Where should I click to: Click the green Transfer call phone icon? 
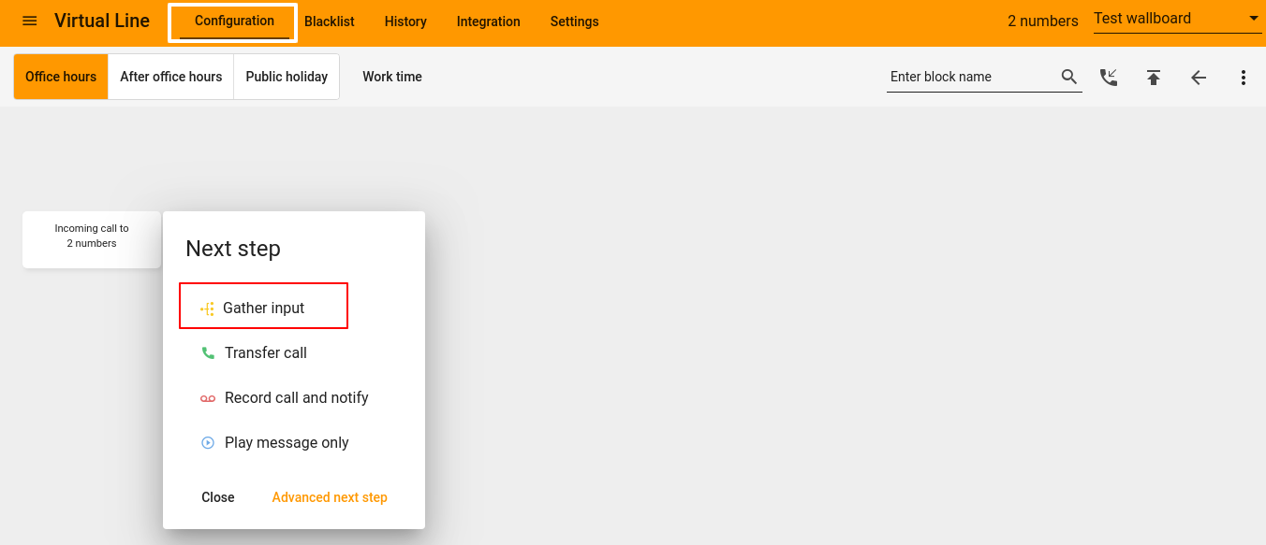208,353
